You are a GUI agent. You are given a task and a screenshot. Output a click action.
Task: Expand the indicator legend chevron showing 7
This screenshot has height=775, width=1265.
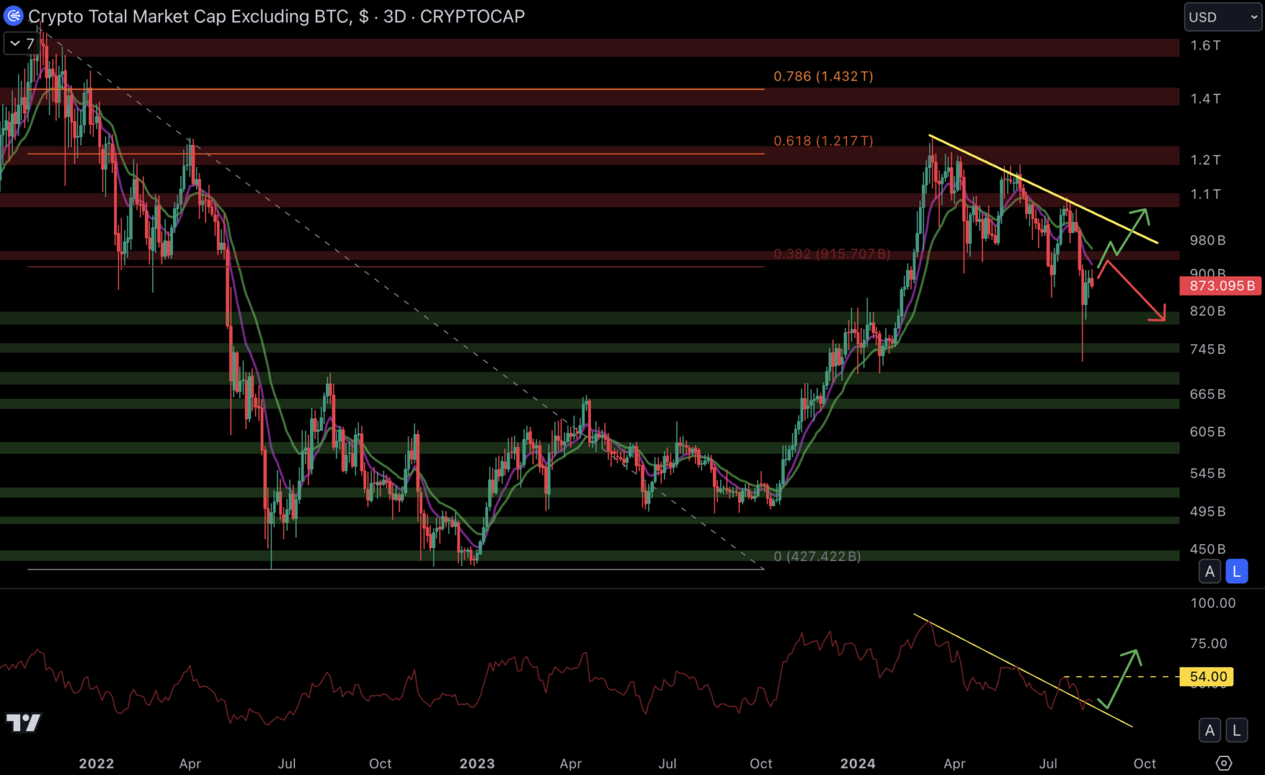click(x=21, y=44)
